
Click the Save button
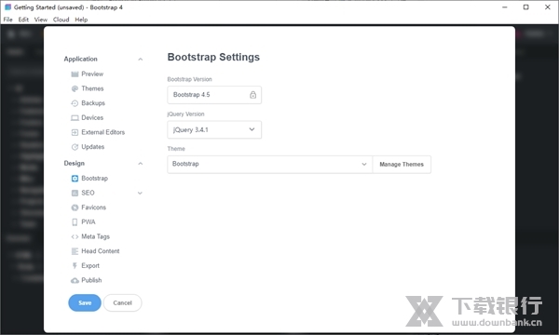(85, 303)
